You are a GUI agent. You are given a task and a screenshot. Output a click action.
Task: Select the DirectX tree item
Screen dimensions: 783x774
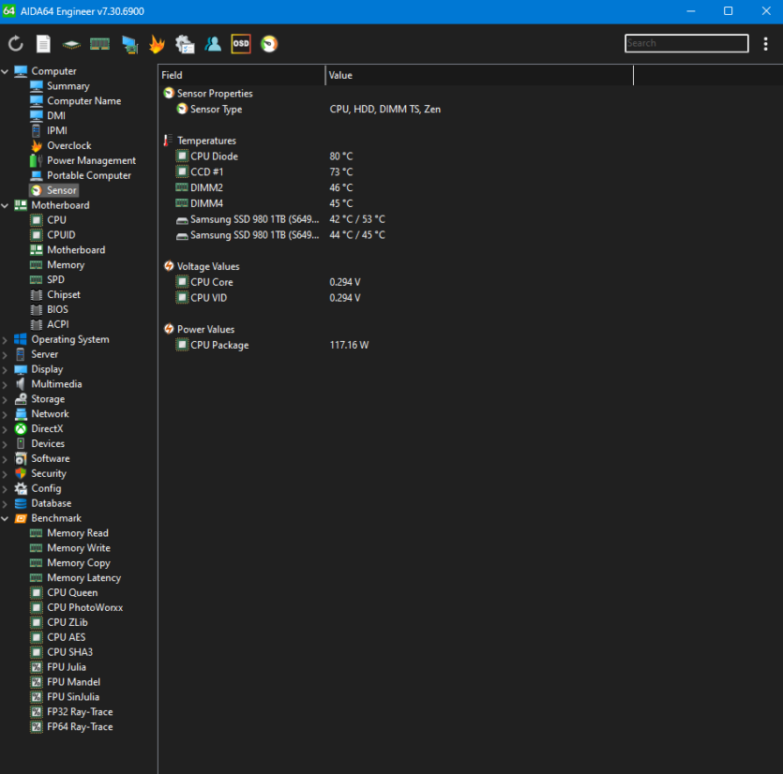pyautogui.click(x=47, y=428)
